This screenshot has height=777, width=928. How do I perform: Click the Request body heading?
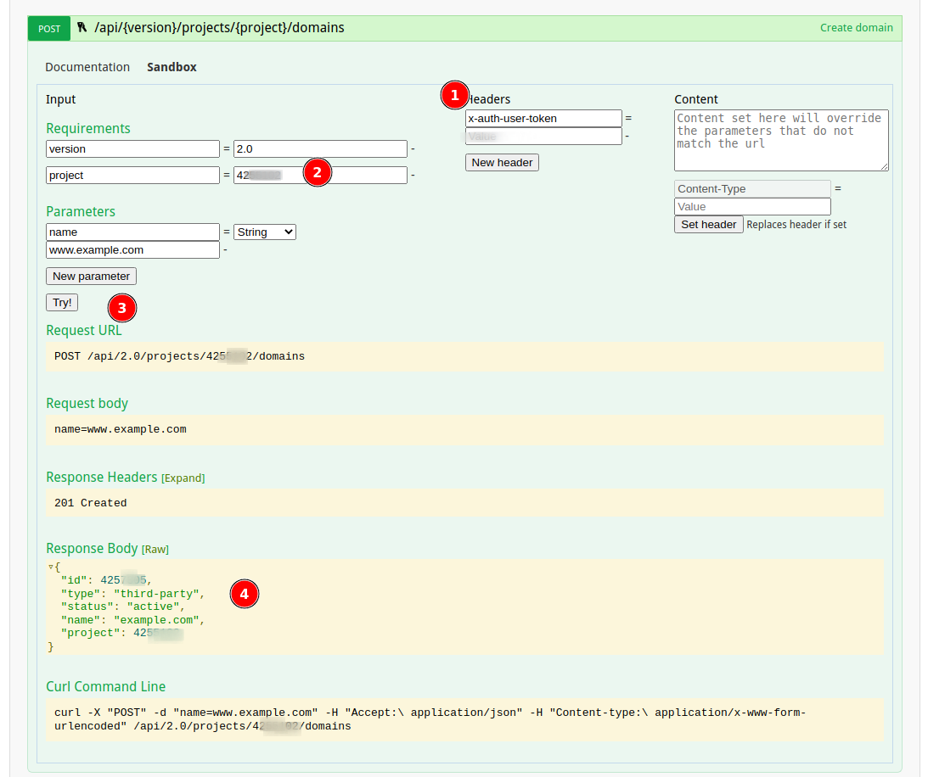tap(87, 403)
